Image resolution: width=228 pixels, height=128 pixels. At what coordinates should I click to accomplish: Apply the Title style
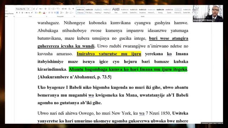116,11
